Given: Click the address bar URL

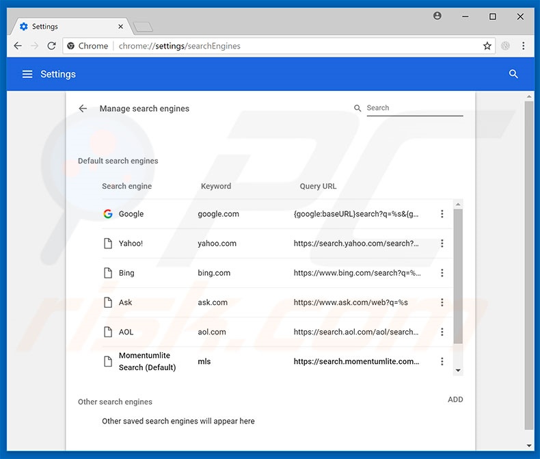Looking at the screenshot, I should (179, 46).
